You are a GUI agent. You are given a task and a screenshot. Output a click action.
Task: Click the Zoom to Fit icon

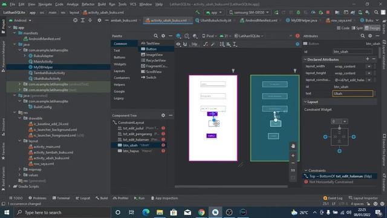pyautogui.click(x=293, y=177)
